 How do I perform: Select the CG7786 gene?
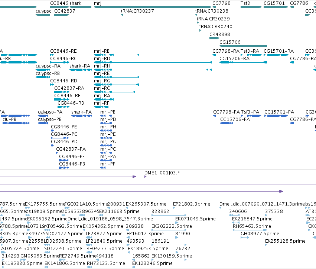pyautogui.click(x=292, y=7)
